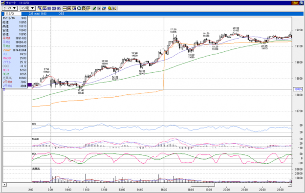Click the magnifying glass zoom icon
This screenshot has height=193, width=305.
[79, 8]
